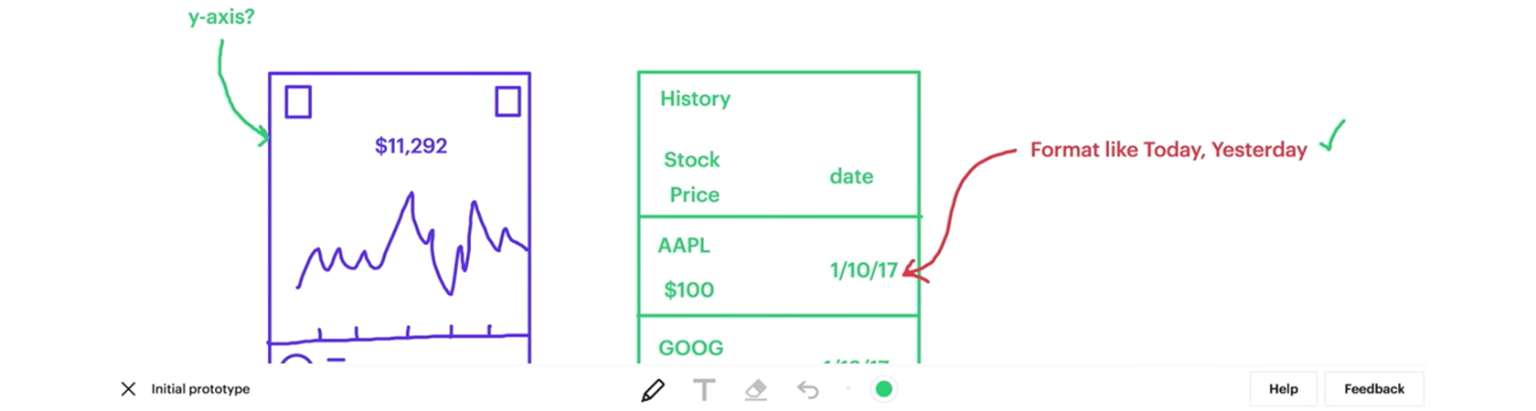1536x411 pixels.
Task: Click the GOOG ticker text
Action: pyautogui.click(x=691, y=348)
